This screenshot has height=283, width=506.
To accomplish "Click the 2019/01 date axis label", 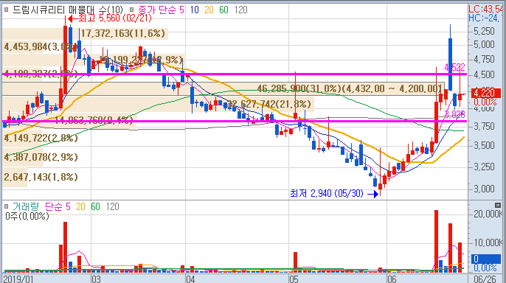I will 18,279.
